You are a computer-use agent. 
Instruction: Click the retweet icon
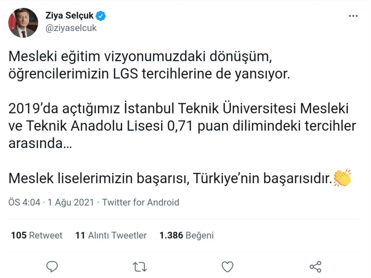140,266
